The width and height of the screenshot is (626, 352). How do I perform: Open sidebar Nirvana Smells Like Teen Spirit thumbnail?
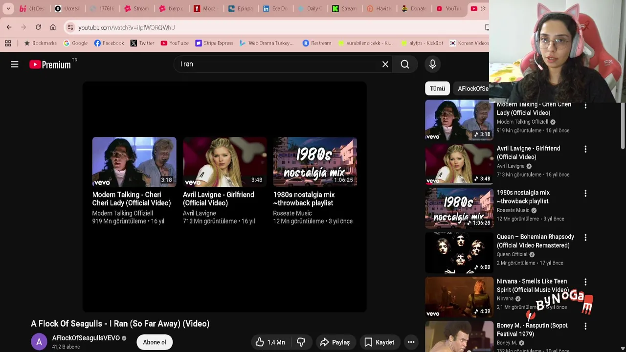pyautogui.click(x=459, y=297)
